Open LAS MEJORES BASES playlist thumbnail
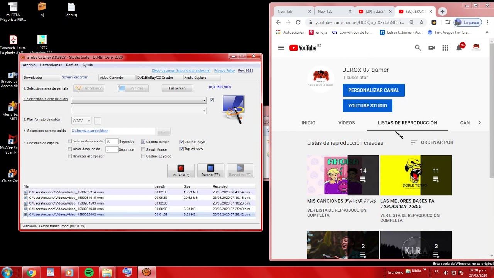 click(x=416, y=175)
